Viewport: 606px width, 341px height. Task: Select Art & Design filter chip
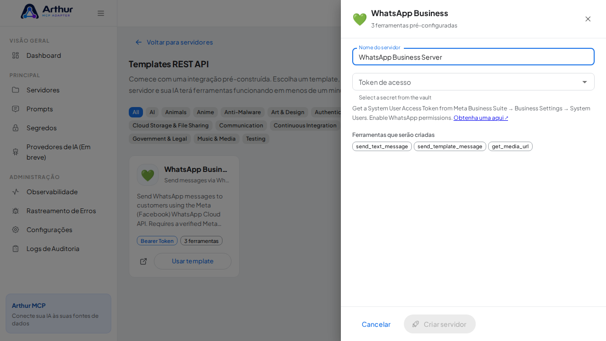(x=288, y=112)
